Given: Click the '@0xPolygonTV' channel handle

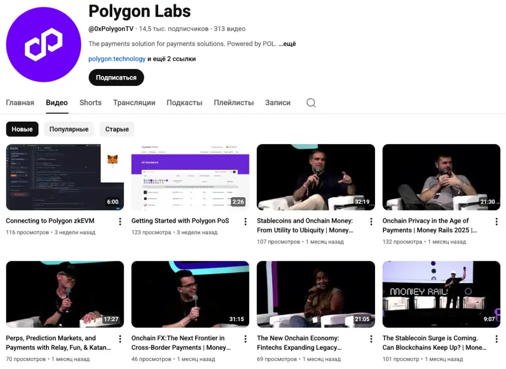Looking at the screenshot, I should [x=111, y=29].
